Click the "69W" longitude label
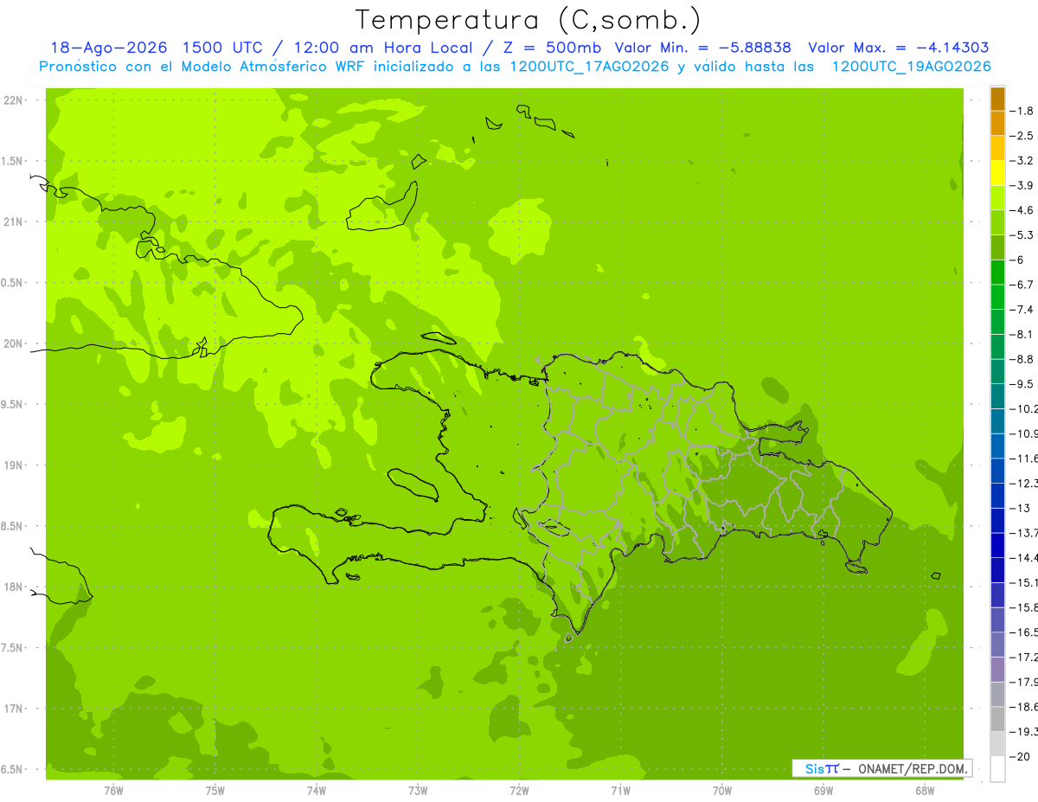The width and height of the screenshot is (1038, 802). point(823,791)
